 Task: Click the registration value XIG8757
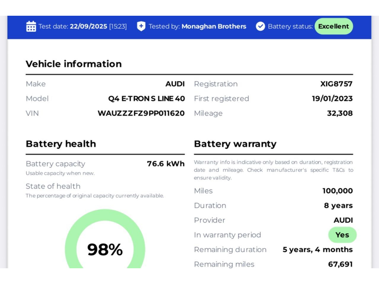(x=336, y=84)
